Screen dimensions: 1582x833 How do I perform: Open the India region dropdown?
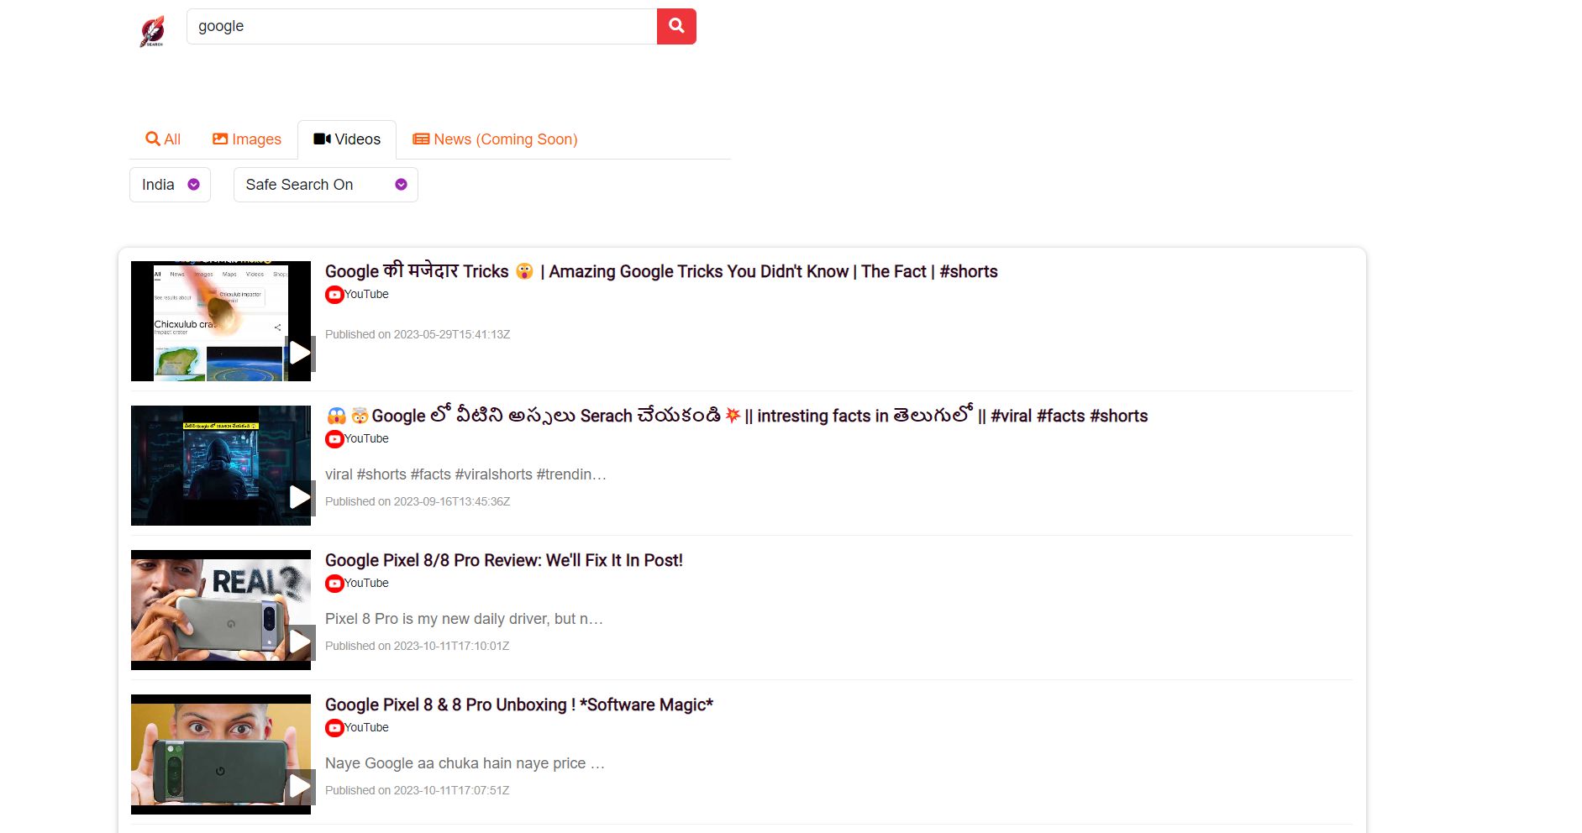click(x=170, y=185)
